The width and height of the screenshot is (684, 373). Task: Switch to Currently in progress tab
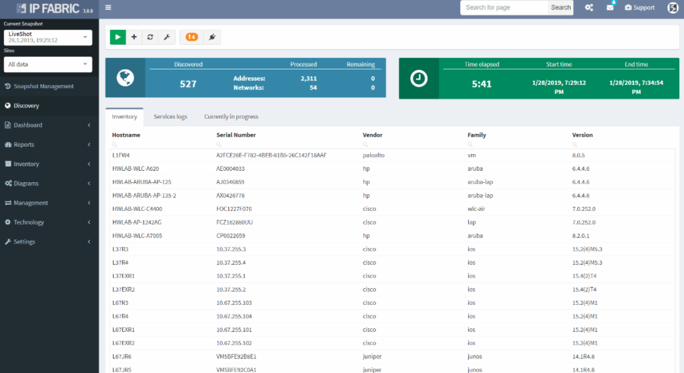tap(231, 117)
